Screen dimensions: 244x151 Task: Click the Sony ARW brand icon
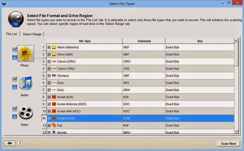pos(54,90)
